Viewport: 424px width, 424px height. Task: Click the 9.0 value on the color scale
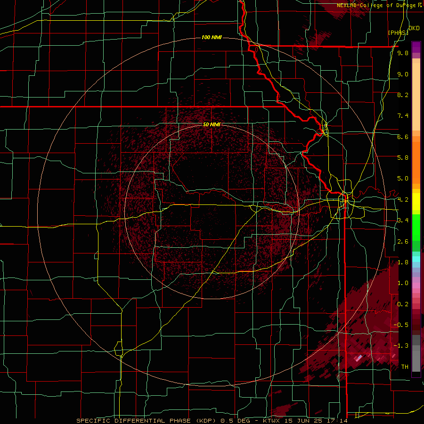(403, 74)
